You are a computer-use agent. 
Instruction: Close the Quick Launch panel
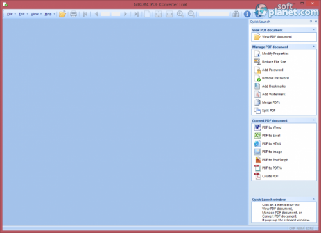(316, 22)
